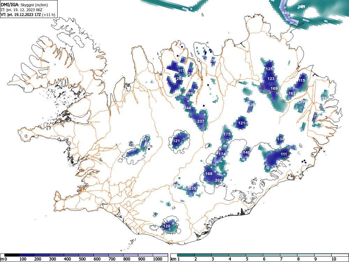Click the 'DMI/IGA: Skyggni (m/km)' title text

[24, 5]
